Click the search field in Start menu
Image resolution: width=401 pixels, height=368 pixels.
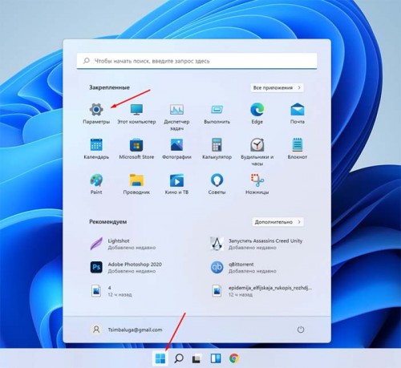(196, 61)
